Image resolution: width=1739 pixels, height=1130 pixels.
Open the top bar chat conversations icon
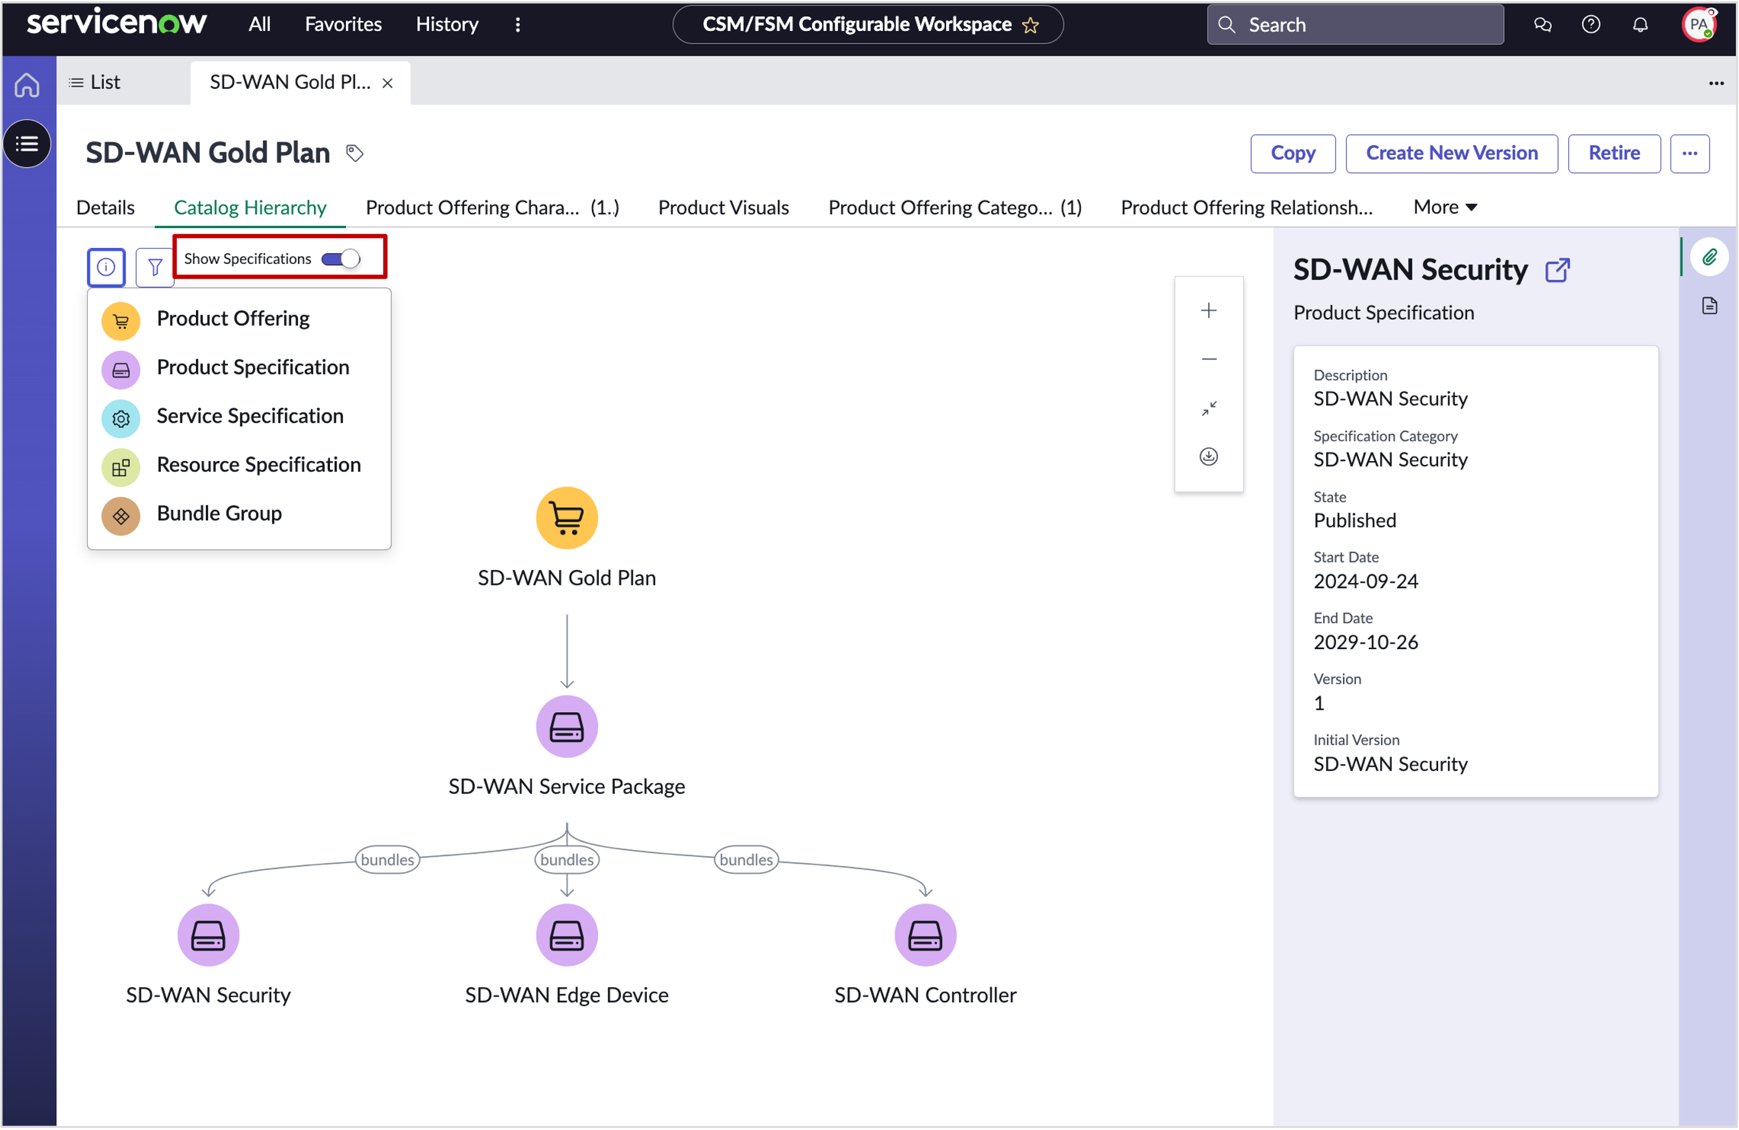(1542, 25)
